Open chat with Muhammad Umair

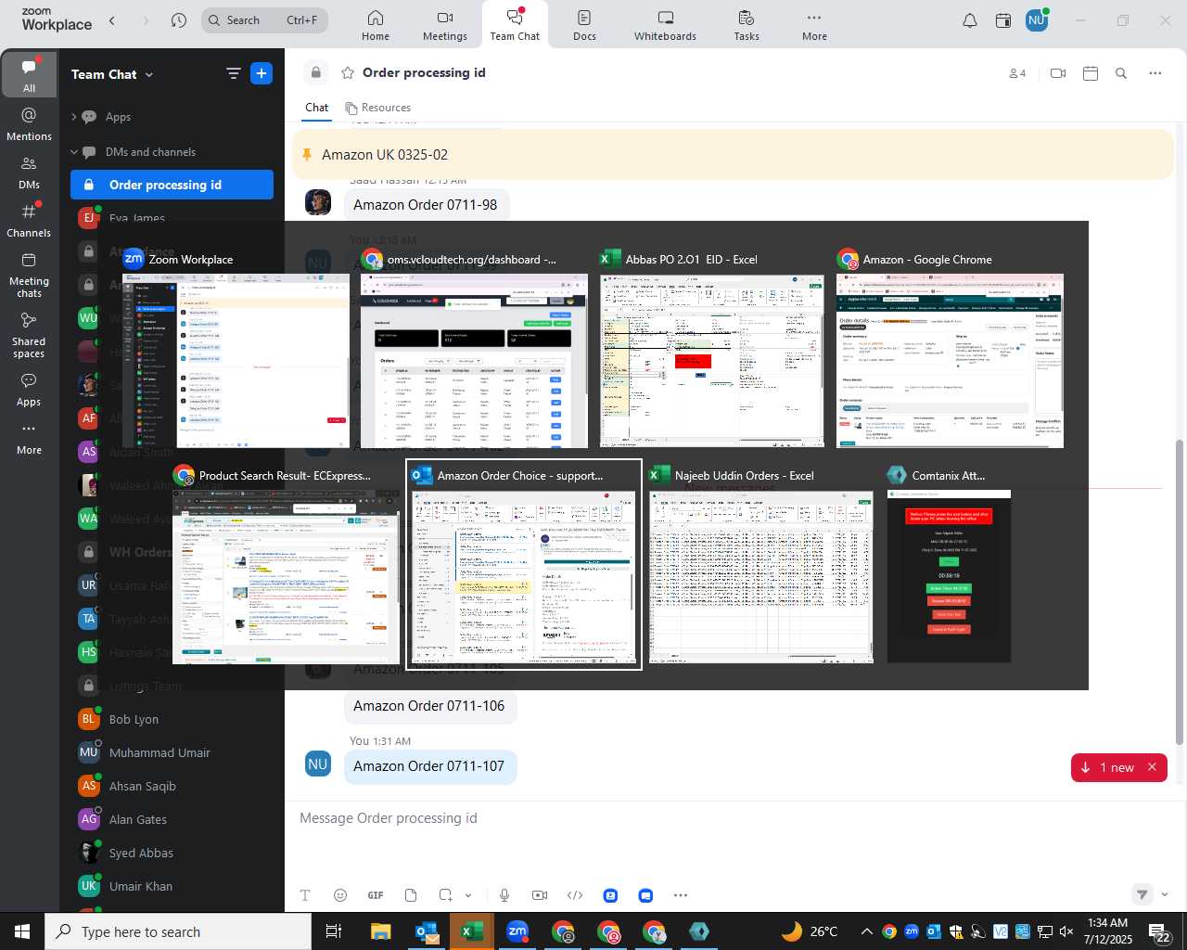tap(172, 752)
